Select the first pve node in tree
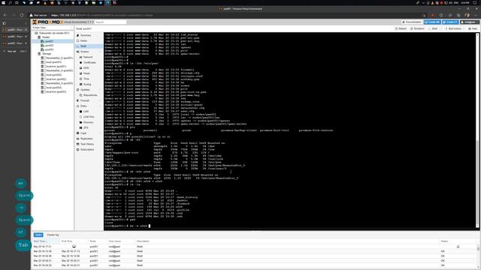The height and width of the screenshot is (270, 481). (49, 41)
